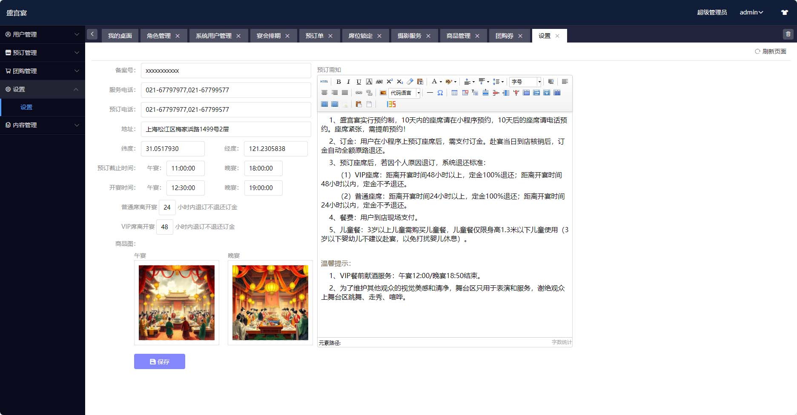Toggle bold formatting in editor toolbar
797x415 pixels.
pos(338,82)
